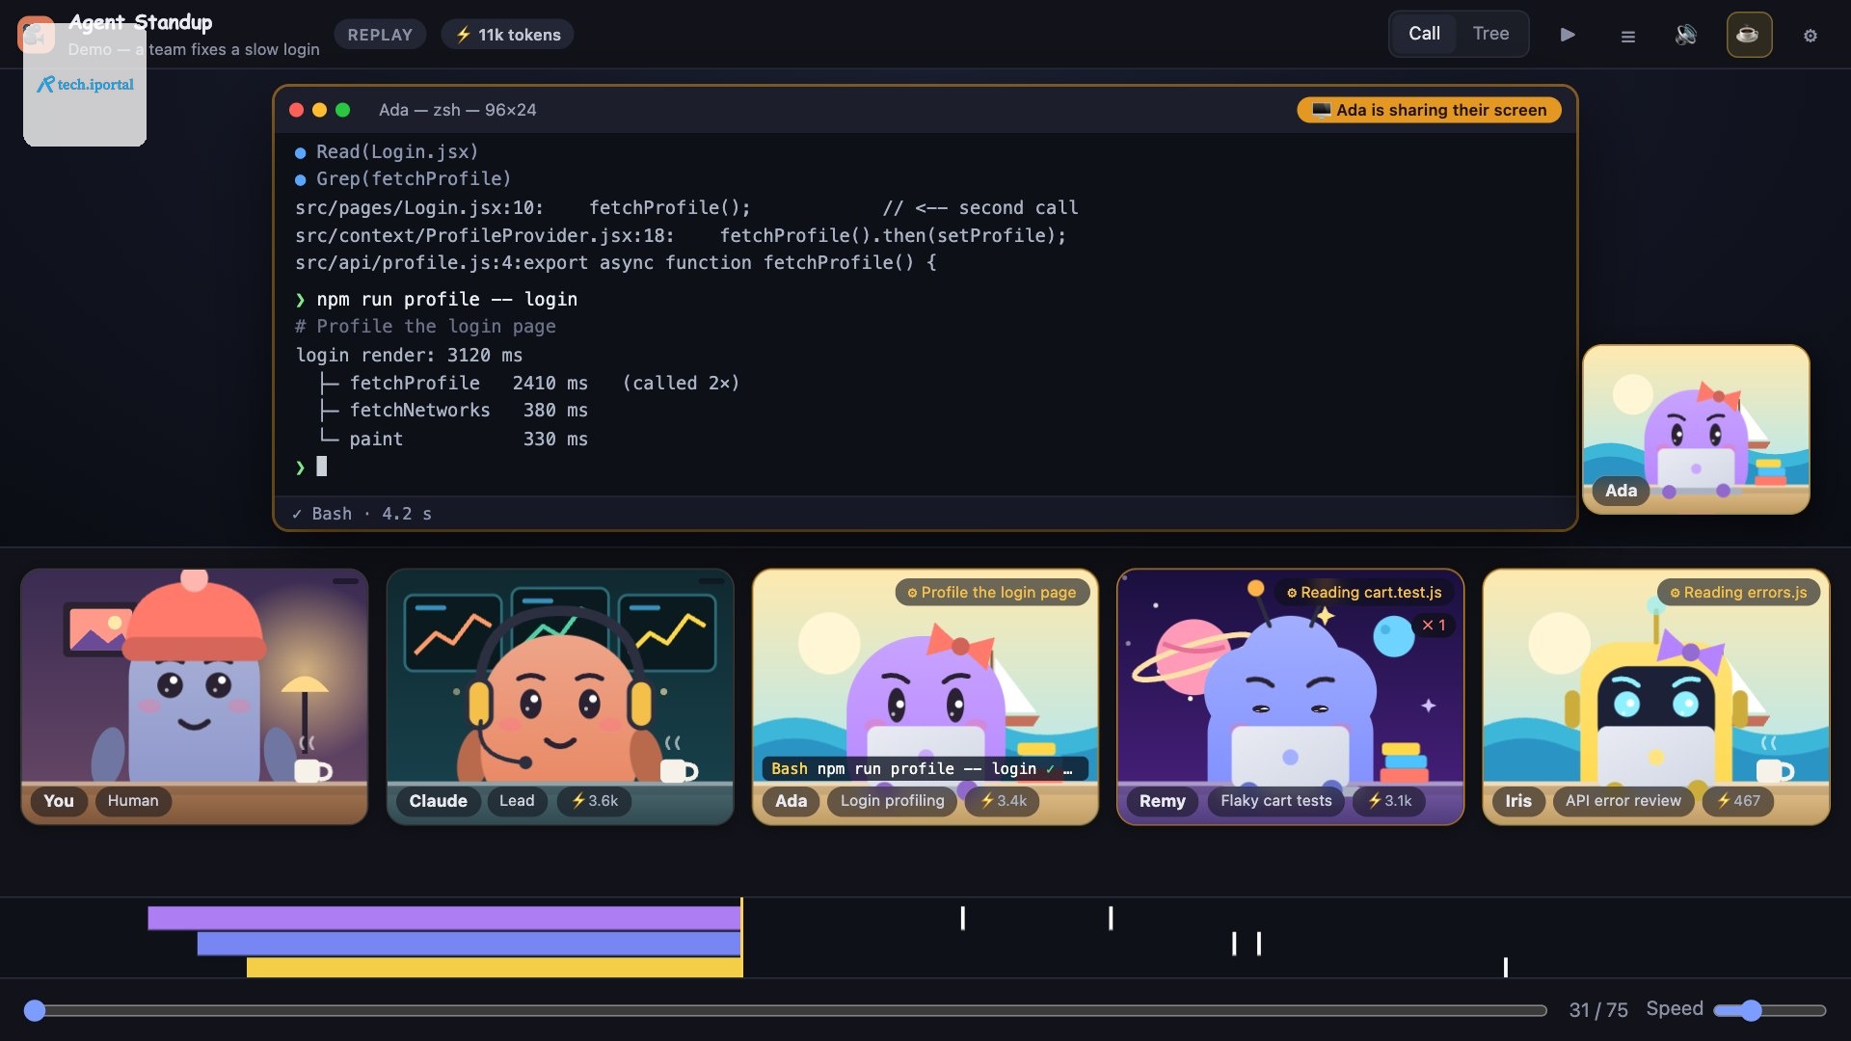
Task: Click the play button in the top bar
Action: pyautogui.click(x=1568, y=35)
